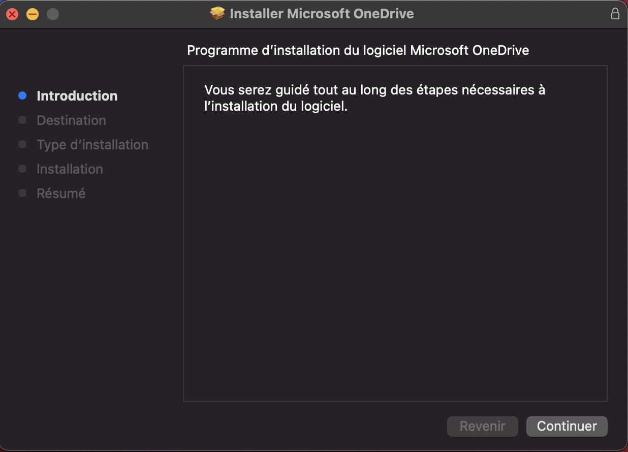
Task: Click the "Installer Microsoft OneDrive" window title
Action: coord(322,14)
